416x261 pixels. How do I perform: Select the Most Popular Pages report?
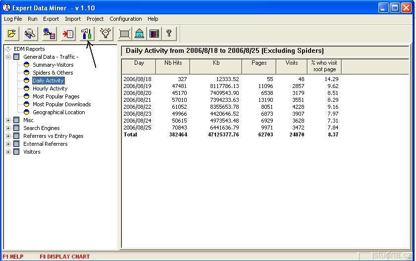coord(56,96)
